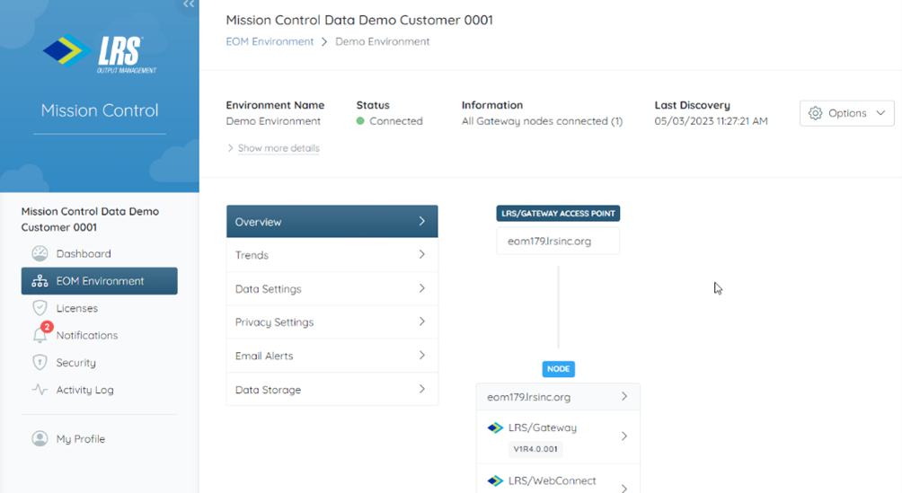Viewport: 902px width, 493px height.
Task: Switch to the Trends section
Action: 332,255
